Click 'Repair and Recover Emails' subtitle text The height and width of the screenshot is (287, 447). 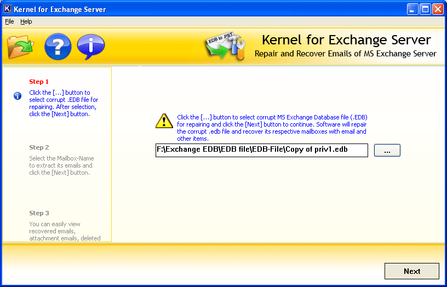tap(346, 54)
